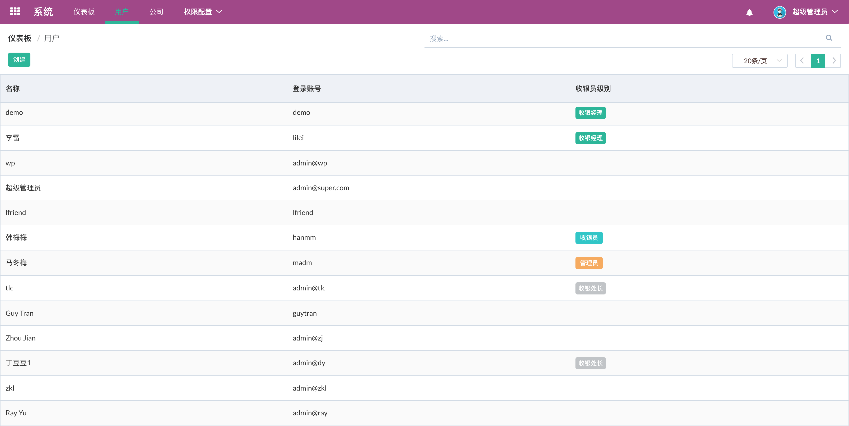
Task: Click the 收银经理 tag in 李雷 row
Action: click(590, 138)
